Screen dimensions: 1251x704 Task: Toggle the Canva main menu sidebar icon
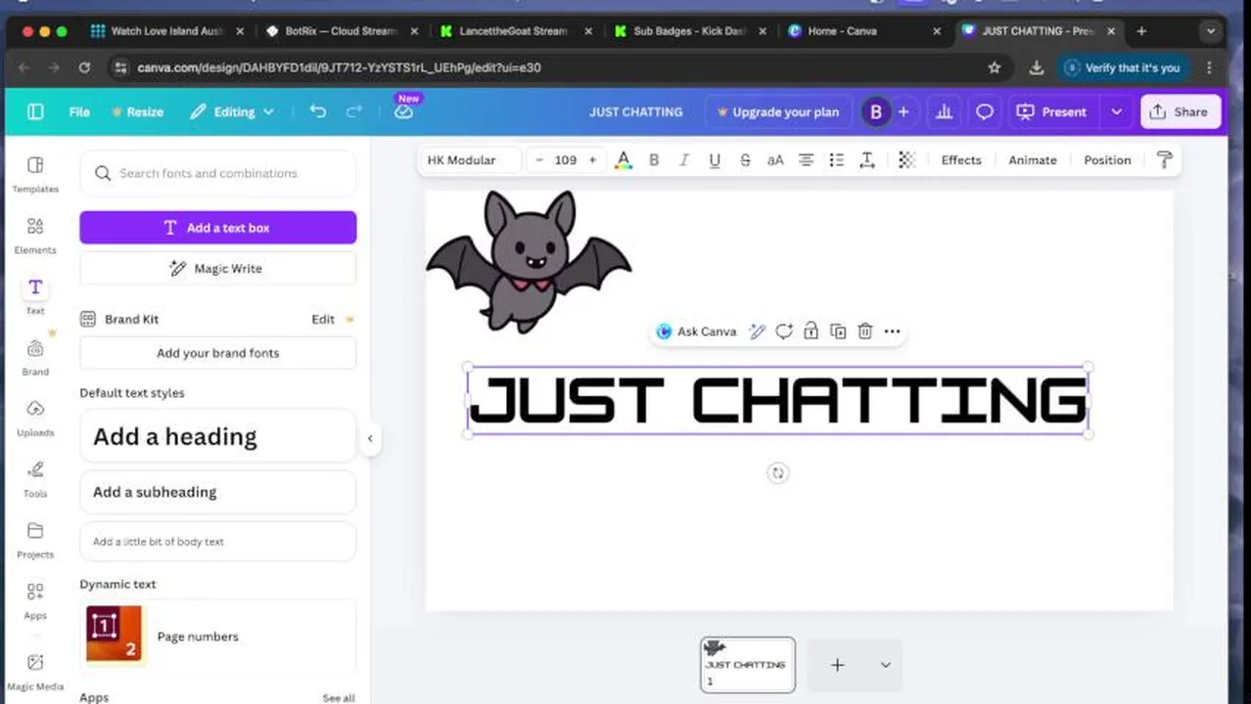click(35, 111)
